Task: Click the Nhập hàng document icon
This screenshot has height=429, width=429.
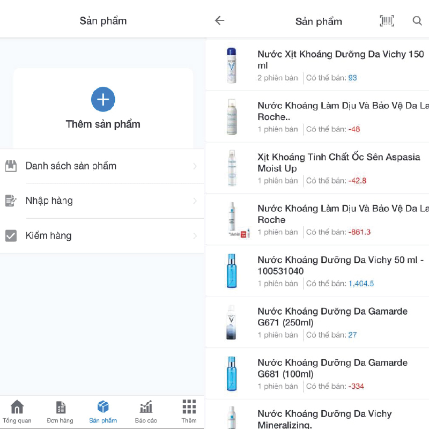Action: pyautogui.click(x=11, y=201)
